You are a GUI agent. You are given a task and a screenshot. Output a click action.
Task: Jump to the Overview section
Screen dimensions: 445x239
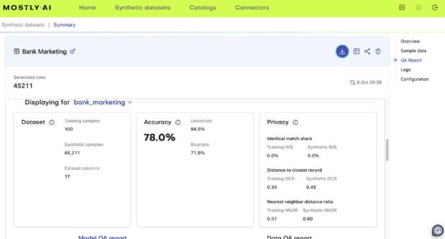point(410,41)
